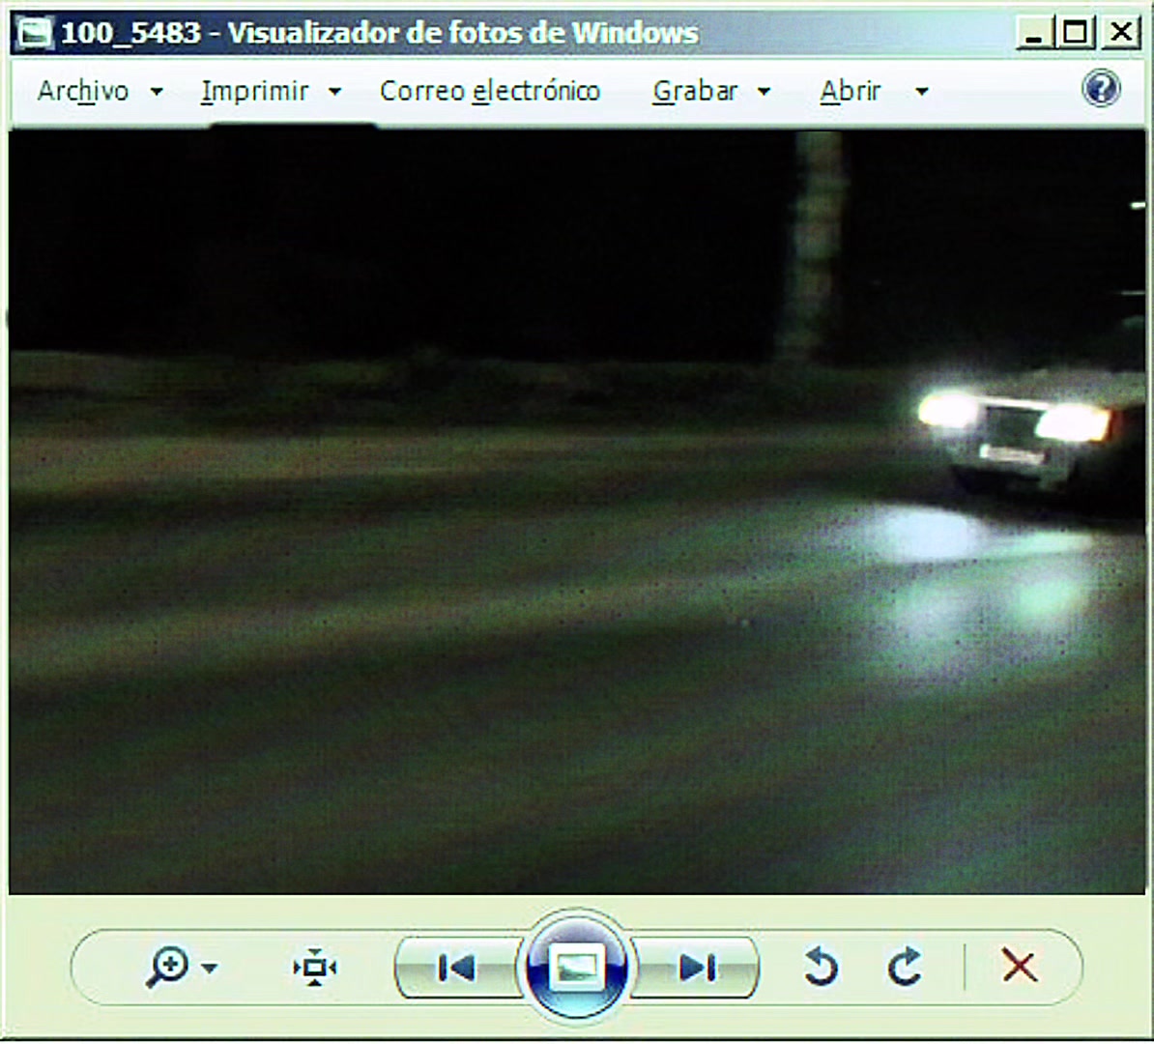The height and width of the screenshot is (1044, 1154).
Task: Open the Imprimir menu
Action: point(255,91)
